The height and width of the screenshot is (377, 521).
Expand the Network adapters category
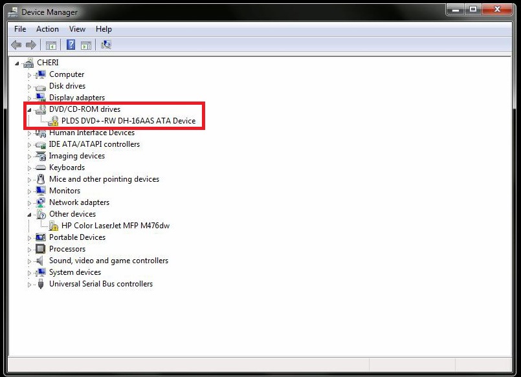click(x=29, y=203)
